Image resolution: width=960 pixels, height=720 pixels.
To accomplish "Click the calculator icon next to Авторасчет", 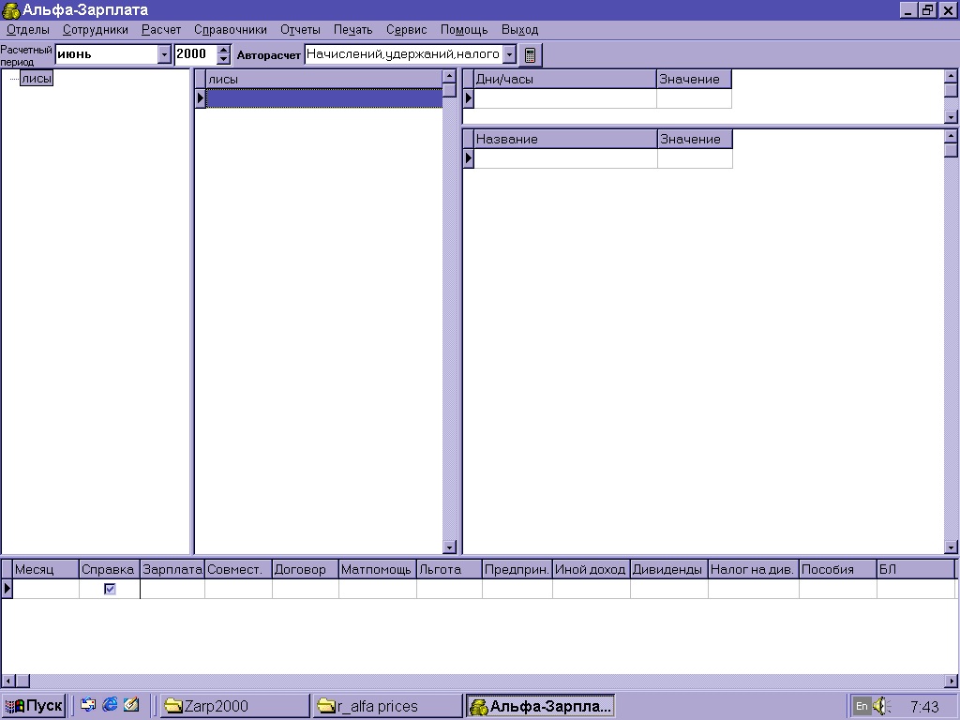I will [530, 55].
